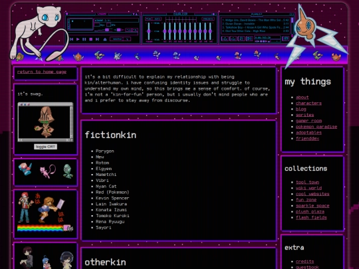Viewport: 359px width, 269px height.
Task: Click the playlist SEL button
Action: [241, 39]
